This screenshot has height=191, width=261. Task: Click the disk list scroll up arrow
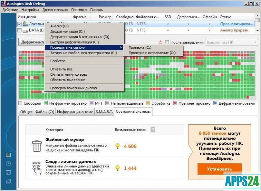click(x=257, y=16)
